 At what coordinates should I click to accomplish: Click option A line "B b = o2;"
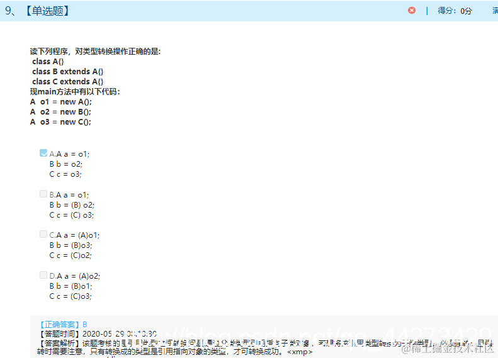click(65, 164)
